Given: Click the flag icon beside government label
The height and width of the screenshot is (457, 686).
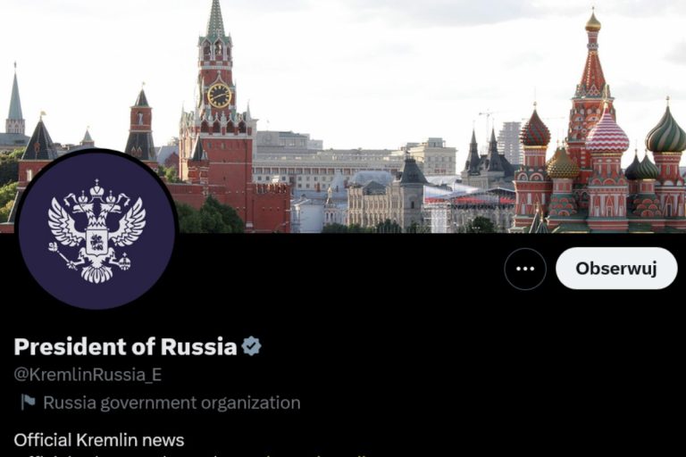Looking at the screenshot, I should pos(28,403).
